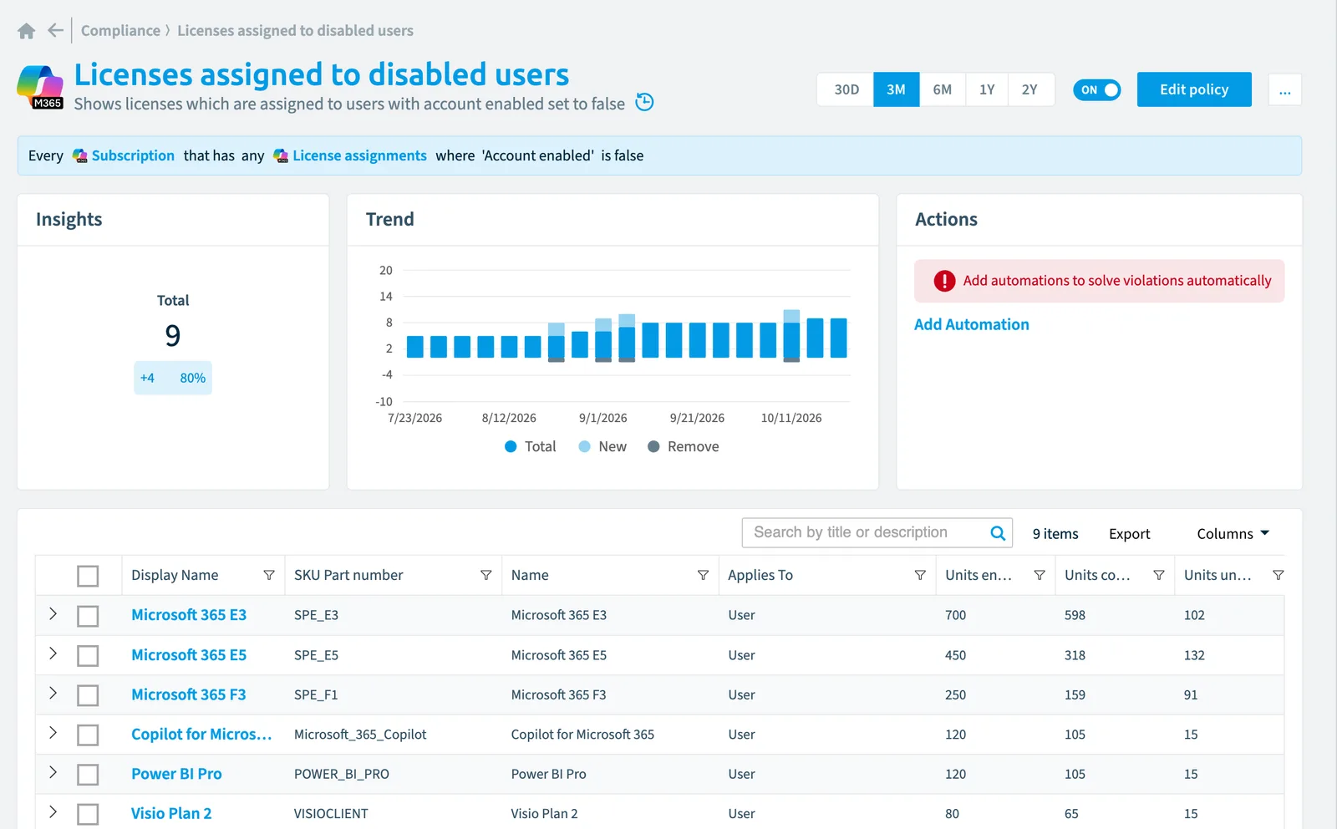Open the Visio Plan 2 license link
This screenshot has height=829, width=1337.
[171, 813]
